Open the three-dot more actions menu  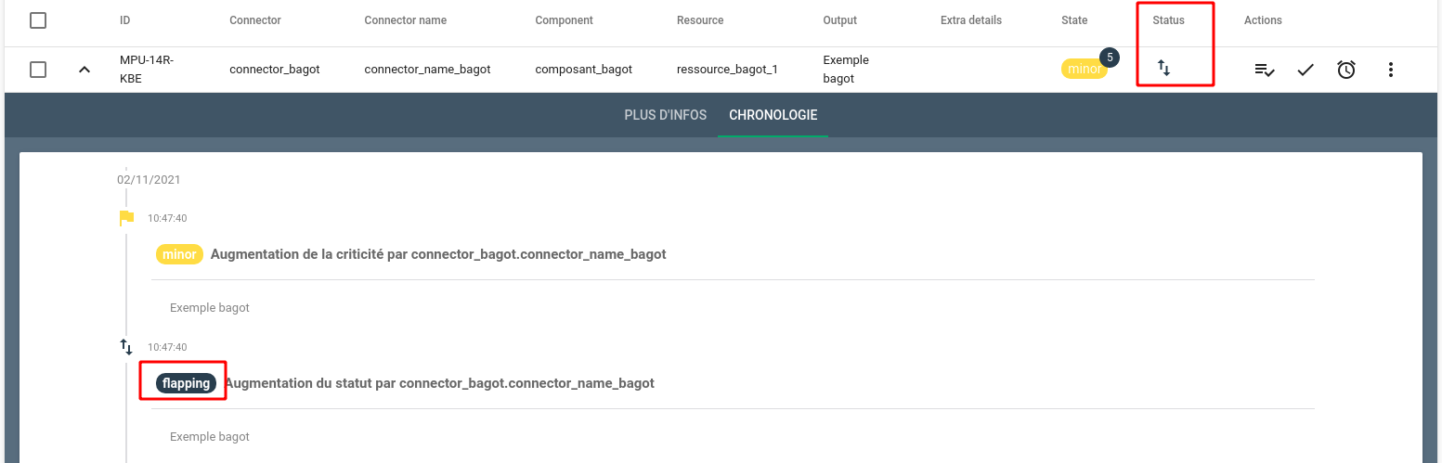(1390, 69)
